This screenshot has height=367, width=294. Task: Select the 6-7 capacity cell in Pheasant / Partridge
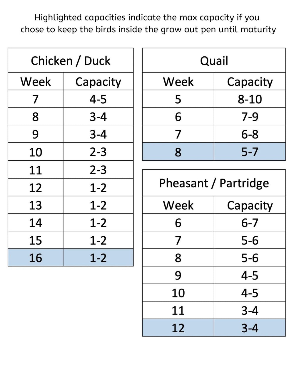(x=250, y=223)
